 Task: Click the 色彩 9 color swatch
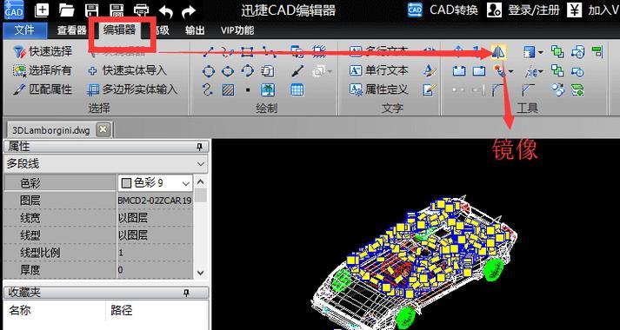click(126, 183)
